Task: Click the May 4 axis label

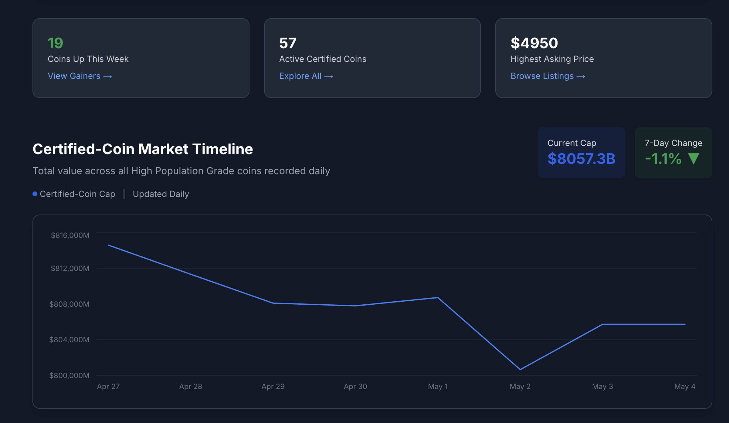Action: [685, 386]
